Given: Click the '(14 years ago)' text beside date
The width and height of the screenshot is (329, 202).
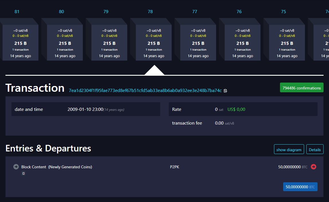Looking at the screenshot, I should tap(114, 110).
